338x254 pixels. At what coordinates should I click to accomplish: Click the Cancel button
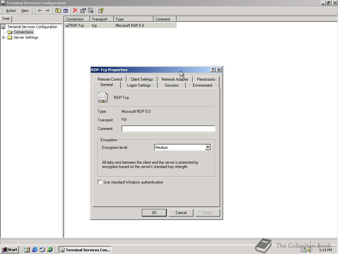pos(181,213)
